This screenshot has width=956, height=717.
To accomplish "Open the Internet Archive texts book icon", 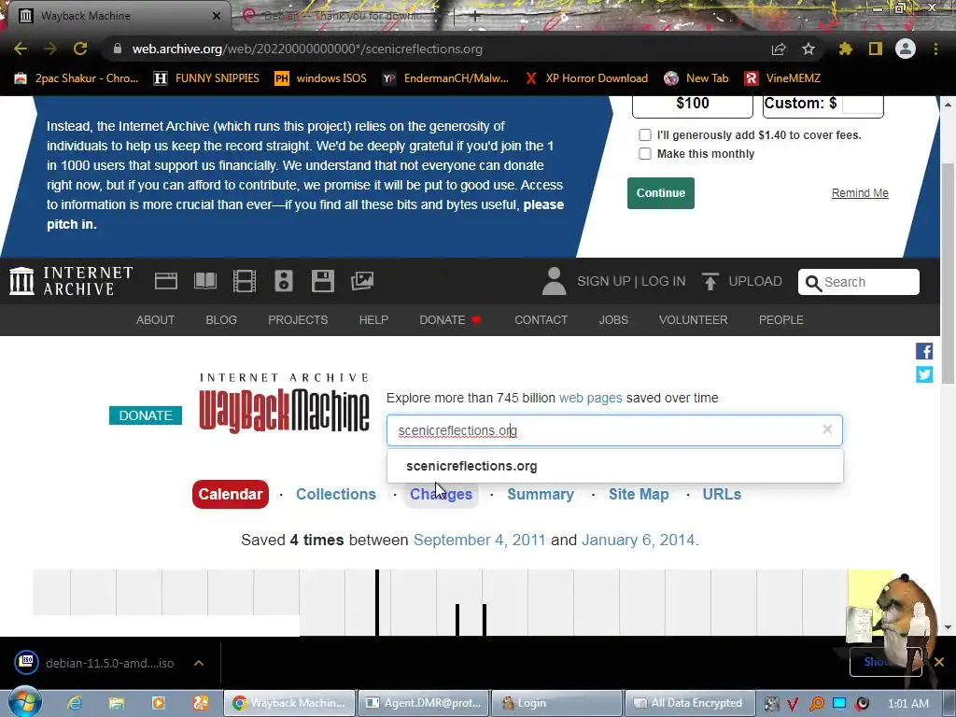I will point(205,281).
